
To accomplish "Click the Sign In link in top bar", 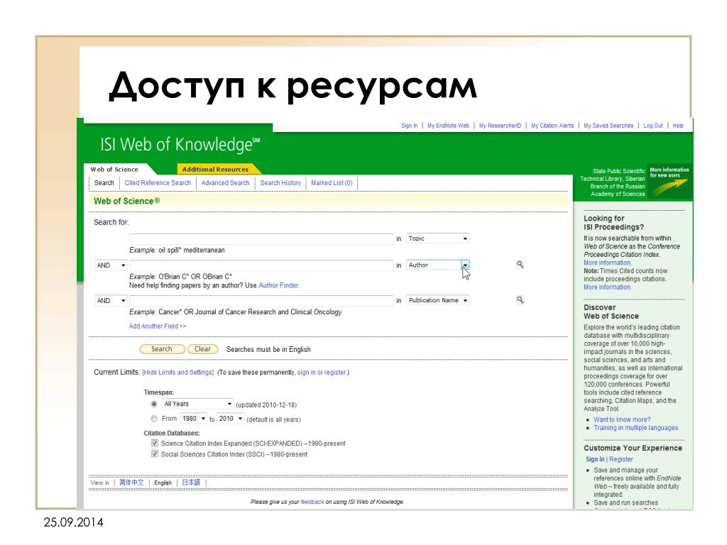I will [x=410, y=126].
